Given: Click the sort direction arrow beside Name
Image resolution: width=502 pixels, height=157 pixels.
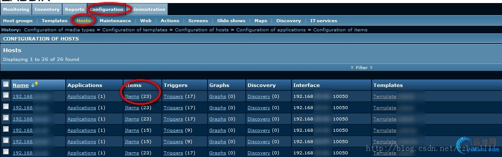Looking at the screenshot, I should point(34,84).
